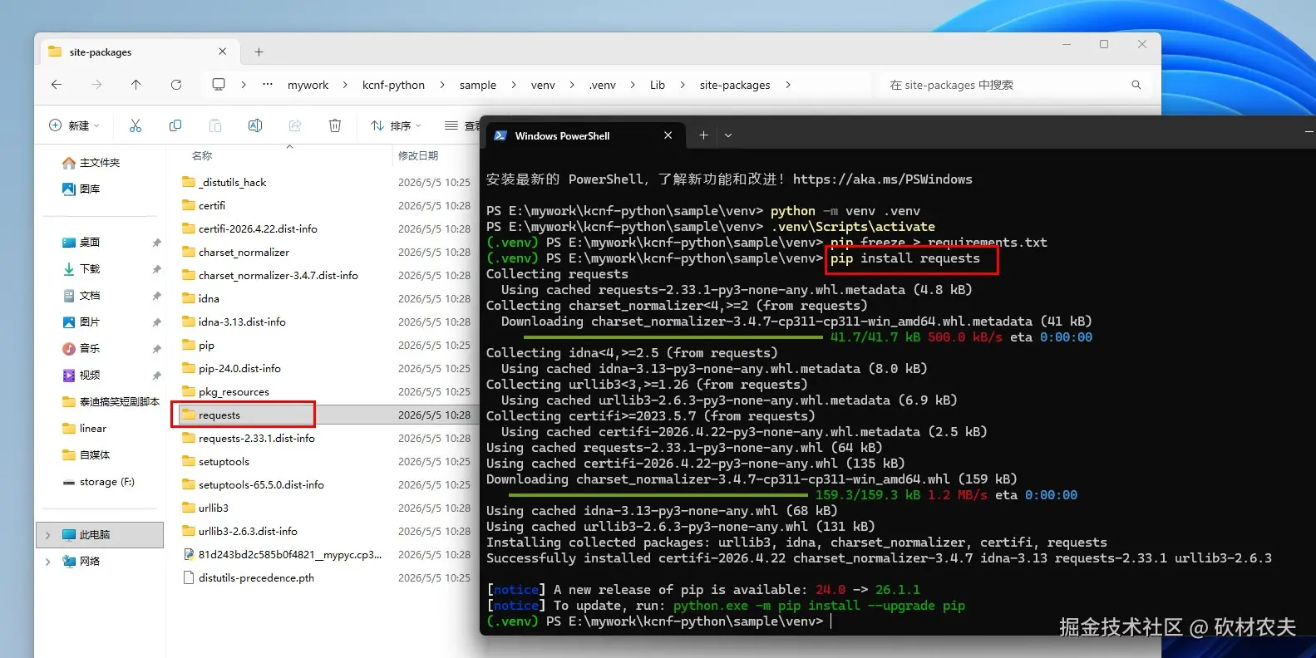Open 下载 in the sidebar

pyautogui.click(x=81, y=269)
